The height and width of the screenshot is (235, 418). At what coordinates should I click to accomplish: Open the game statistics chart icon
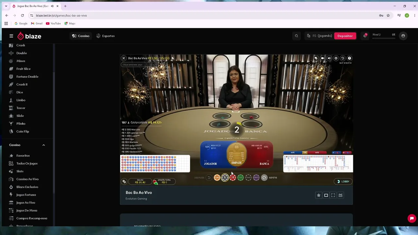pos(340,195)
